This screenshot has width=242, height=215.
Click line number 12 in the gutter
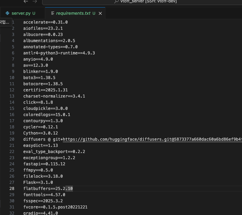pos(12,90)
